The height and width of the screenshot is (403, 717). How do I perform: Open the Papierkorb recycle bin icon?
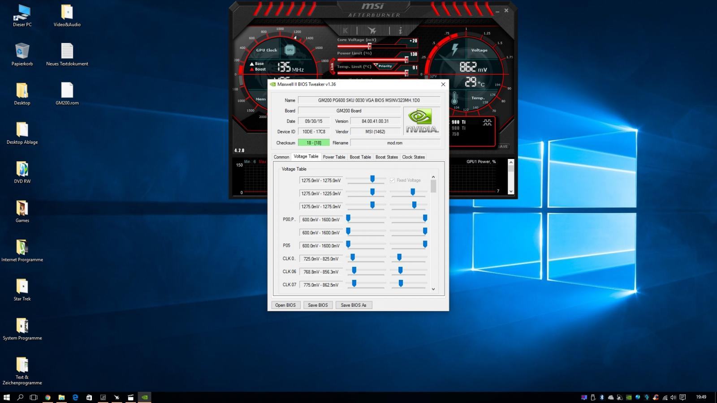click(22, 55)
